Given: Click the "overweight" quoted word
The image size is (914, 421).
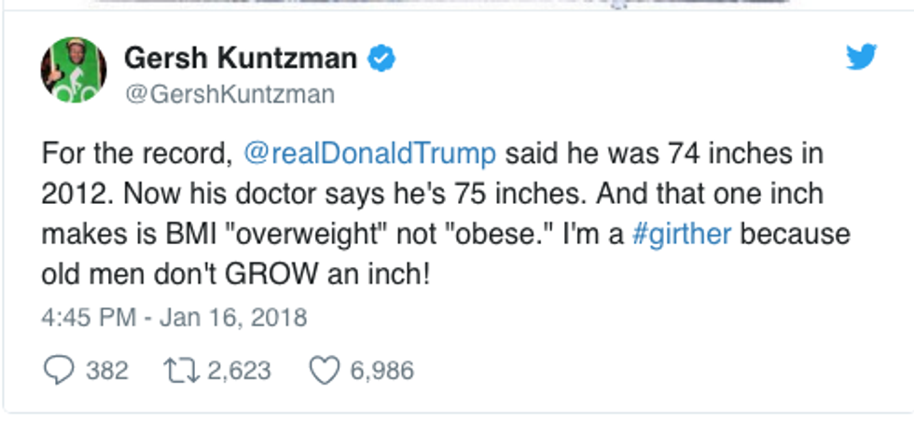Looking at the screenshot, I should pos(284,234).
